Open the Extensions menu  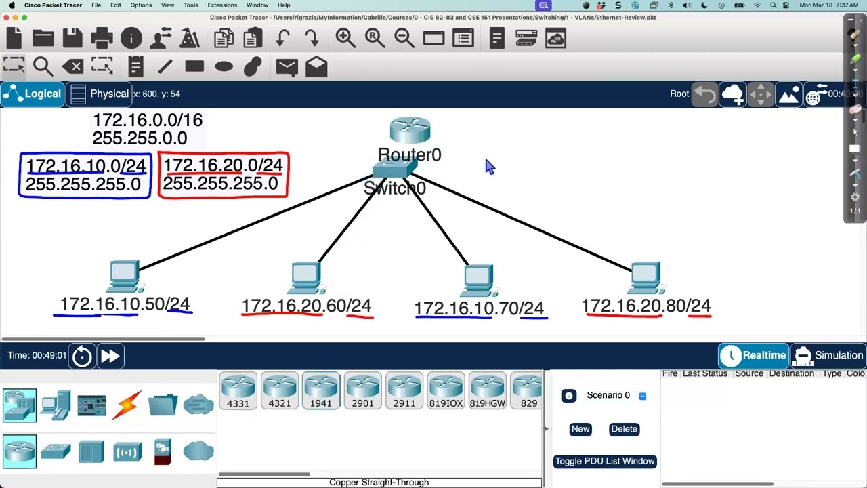click(222, 5)
